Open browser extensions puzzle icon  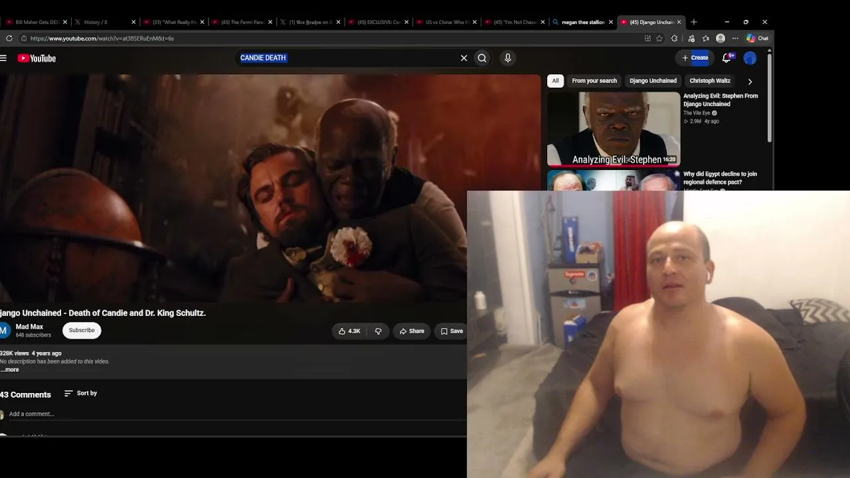tap(675, 39)
